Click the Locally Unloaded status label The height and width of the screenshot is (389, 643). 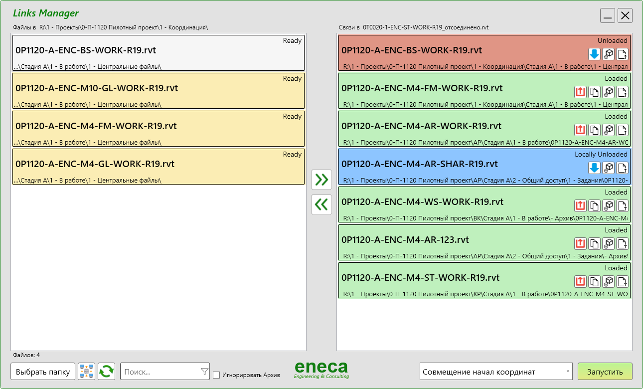[601, 155]
